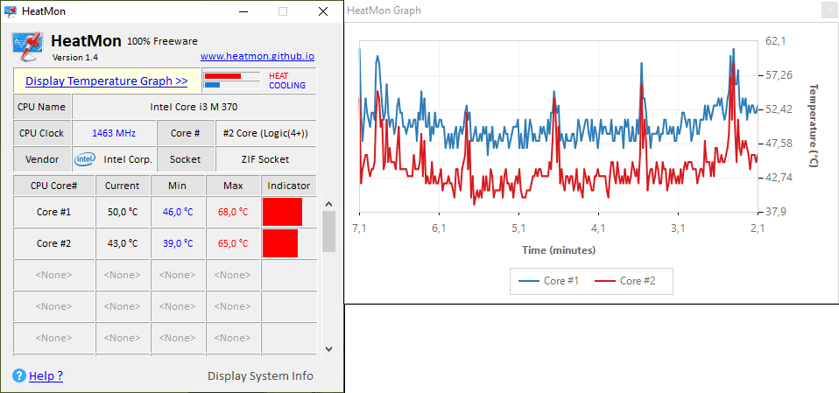Screen dimensions: 839x393
Task: Click Display System Info
Action: (x=261, y=375)
